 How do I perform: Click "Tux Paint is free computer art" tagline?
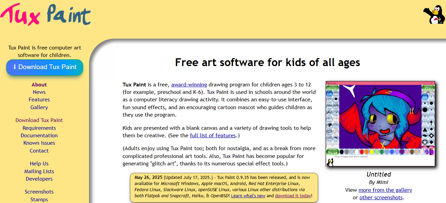tap(45, 52)
